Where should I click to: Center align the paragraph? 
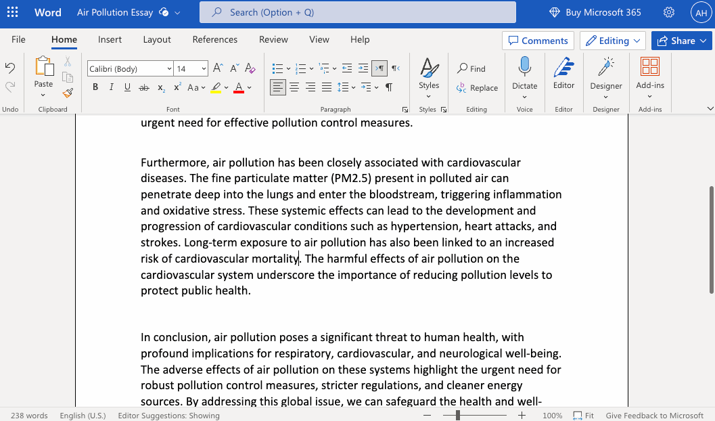294,87
